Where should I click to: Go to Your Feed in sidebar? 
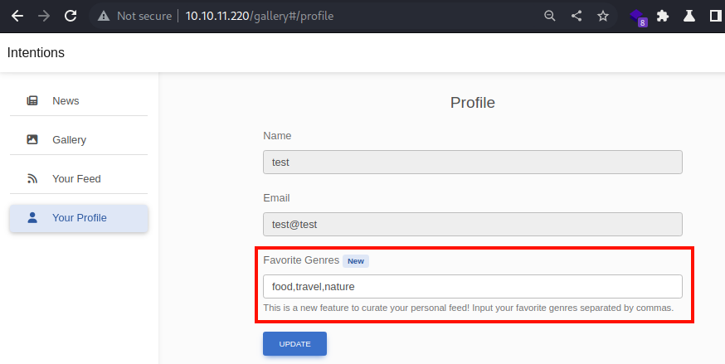tap(79, 179)
